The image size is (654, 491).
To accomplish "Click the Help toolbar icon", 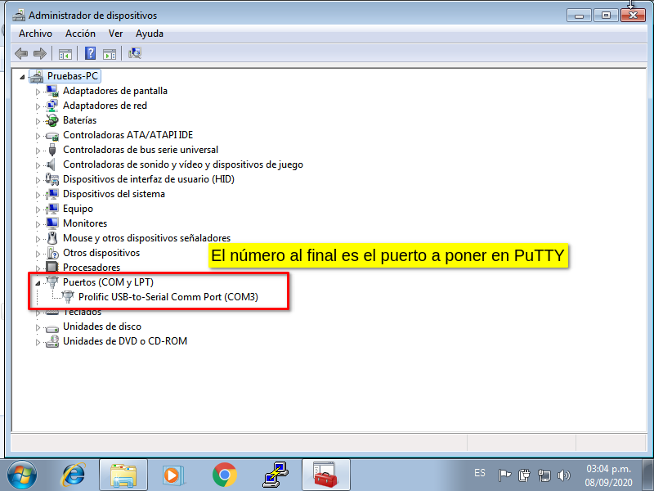I will 91,54.
